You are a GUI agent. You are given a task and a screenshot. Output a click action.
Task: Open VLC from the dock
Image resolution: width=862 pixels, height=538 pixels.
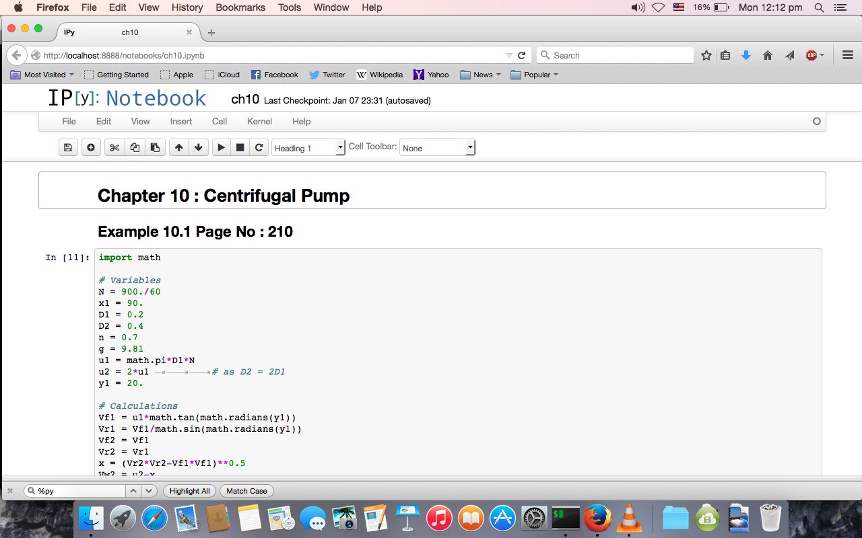coord(628,518)
